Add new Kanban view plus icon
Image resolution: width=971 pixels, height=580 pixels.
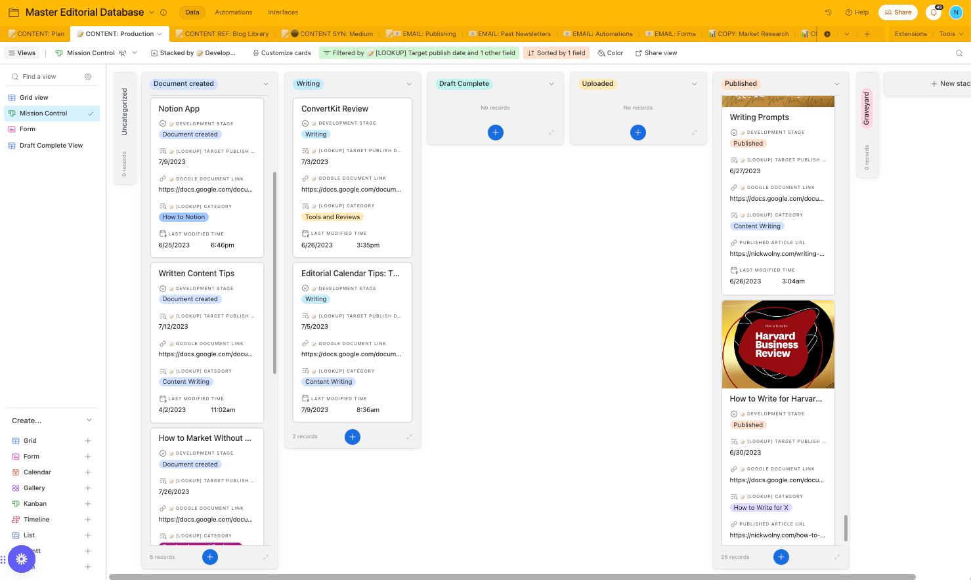tap(88, 504)
